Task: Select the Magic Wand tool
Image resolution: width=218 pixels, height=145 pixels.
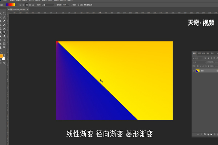Action: click(4, 17)
